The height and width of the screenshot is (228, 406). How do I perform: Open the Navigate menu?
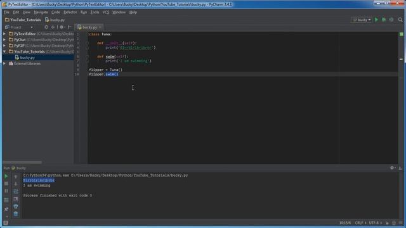[x=41, y=12]
